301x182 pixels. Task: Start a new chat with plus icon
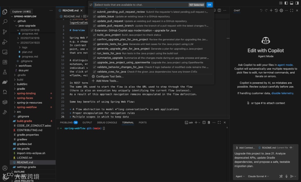pos(271,11)
